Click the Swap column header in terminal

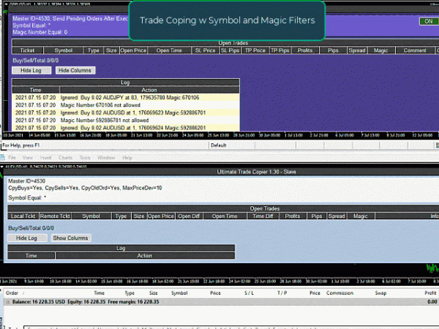pos(380,292)
